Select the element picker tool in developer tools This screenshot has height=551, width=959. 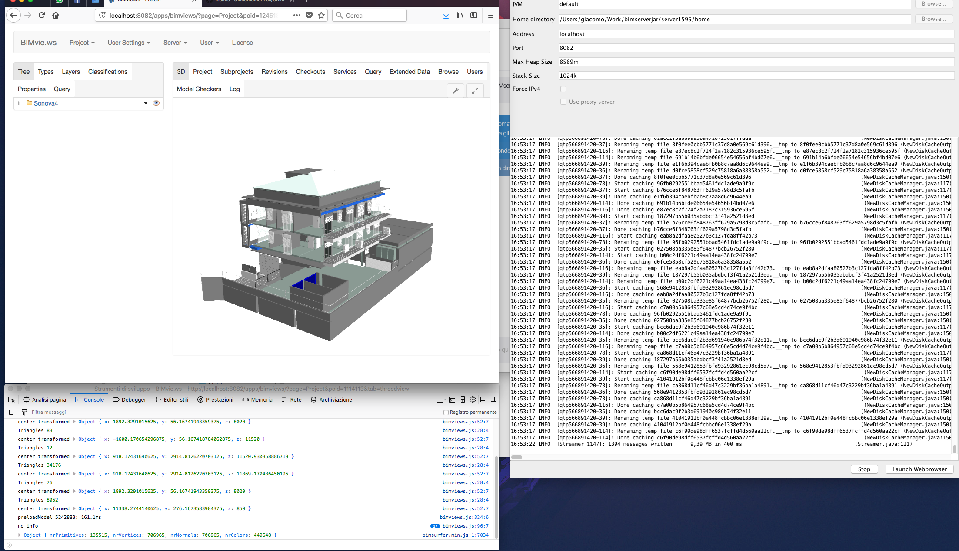pyautogui.click(x=12, y=399)
